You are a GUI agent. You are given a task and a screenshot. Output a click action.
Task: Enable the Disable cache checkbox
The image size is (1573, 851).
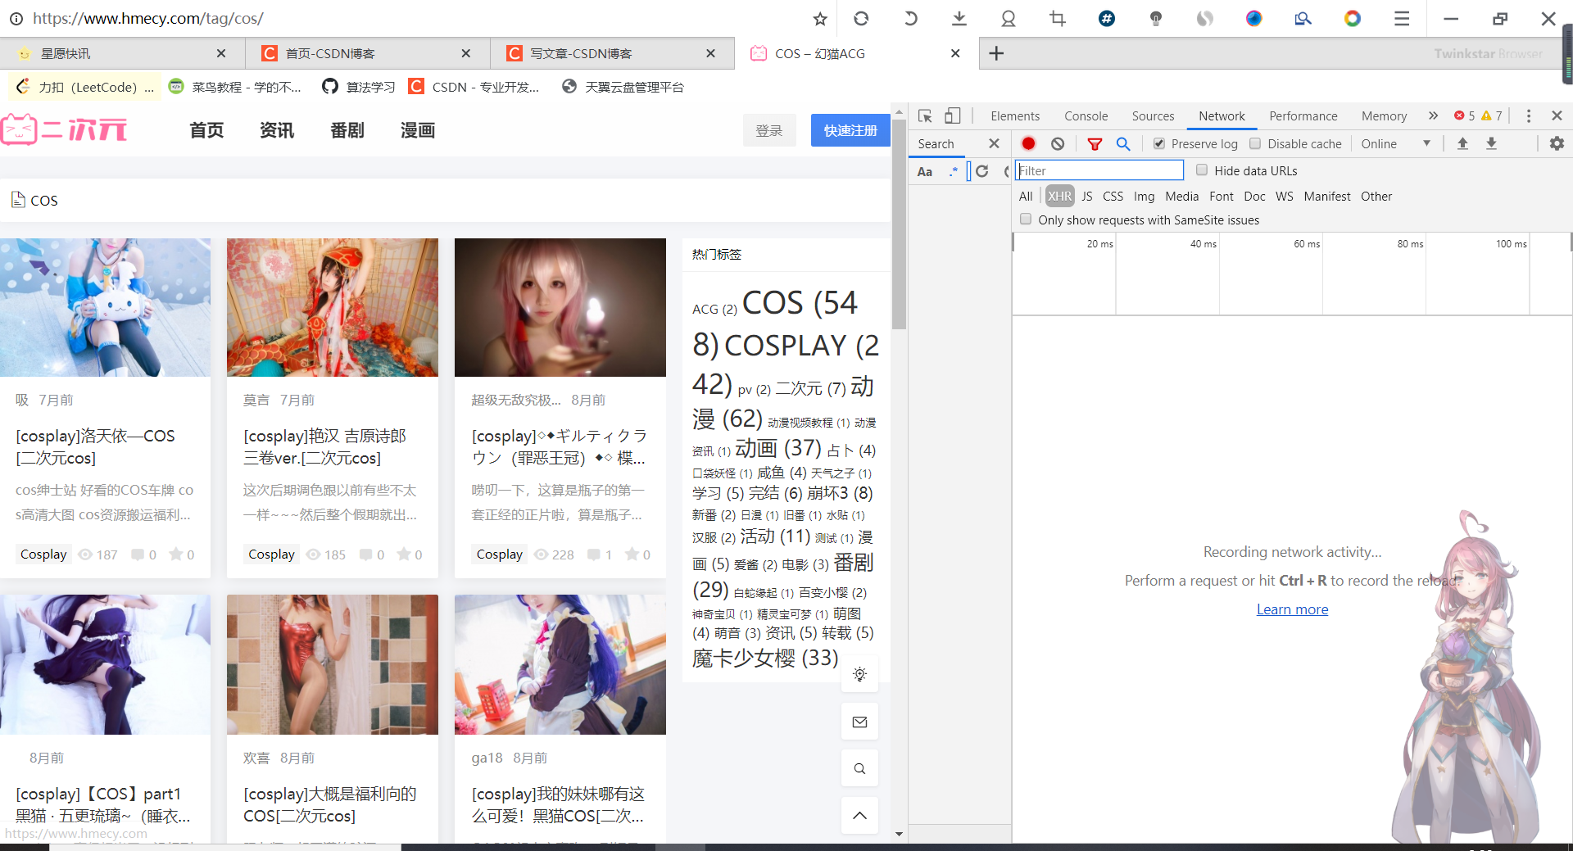pos(1255,143)
